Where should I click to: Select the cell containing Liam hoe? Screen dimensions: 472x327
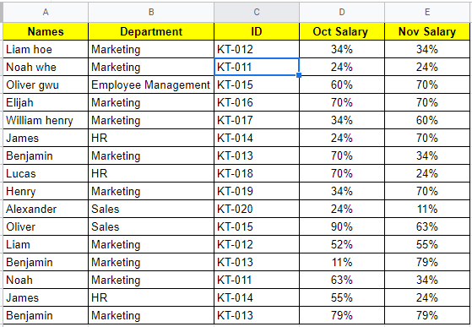point(46,49)
